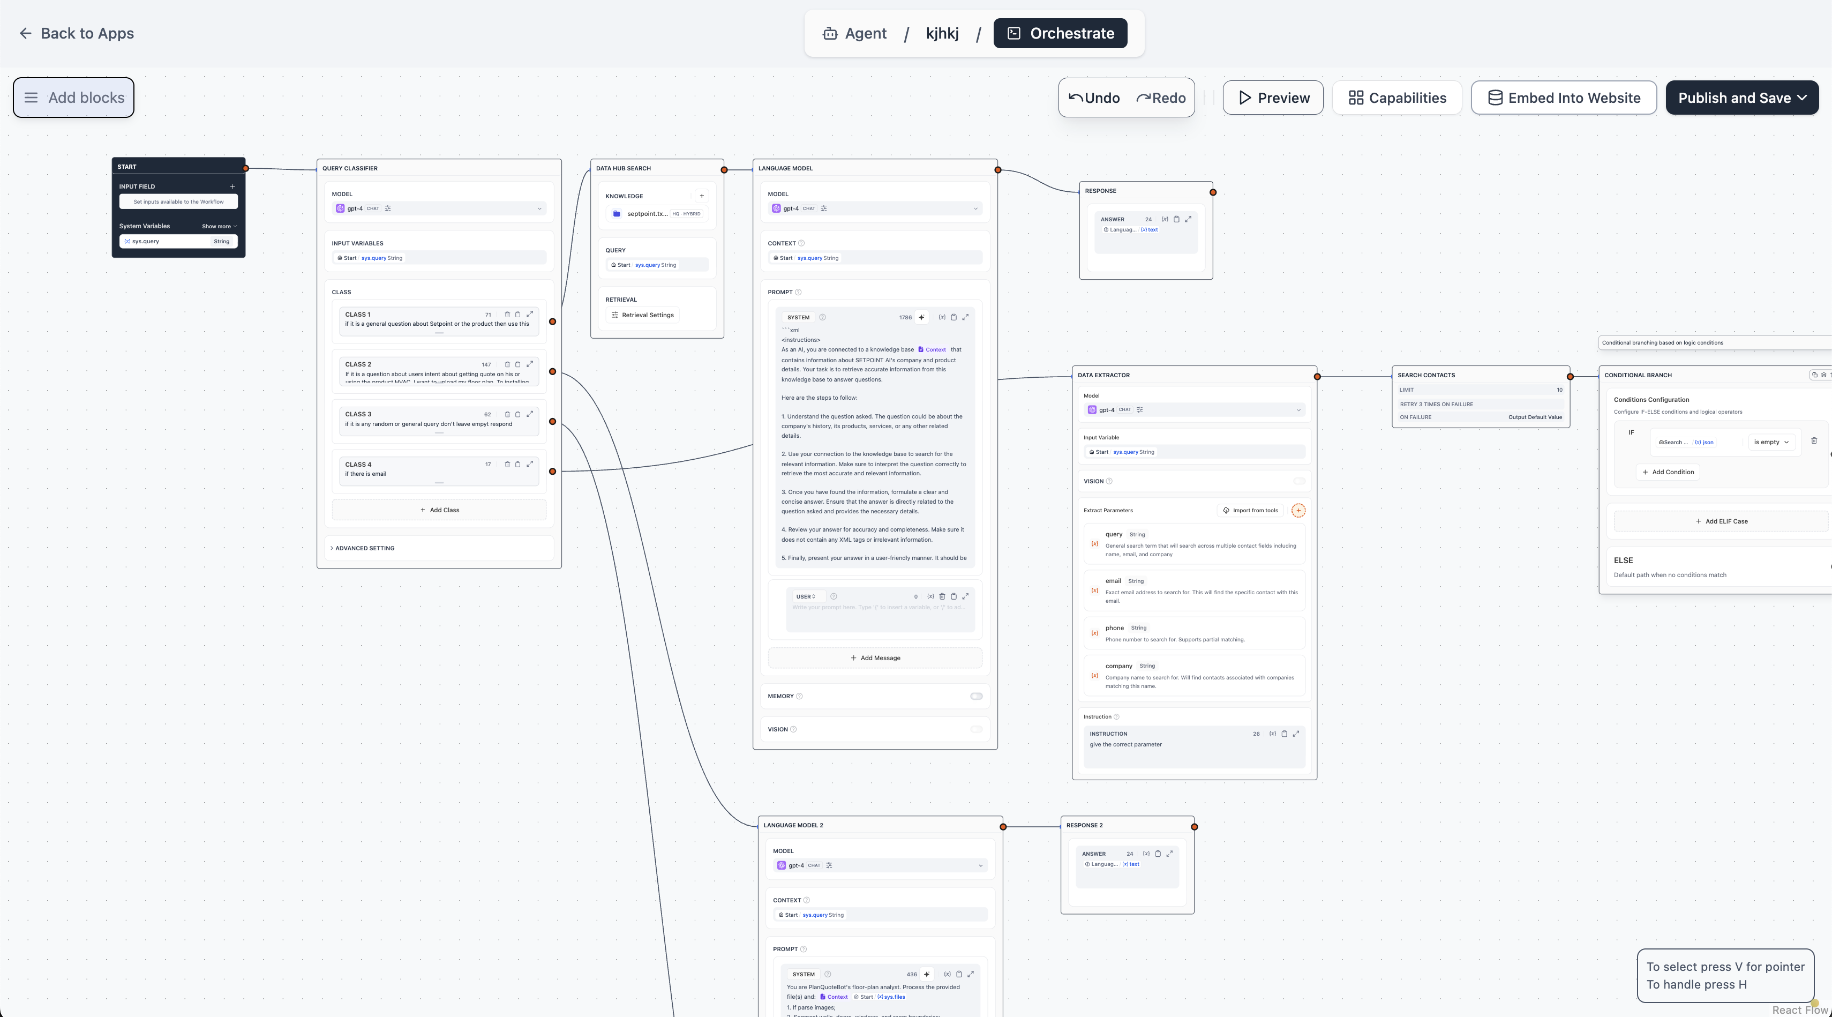This screenshot has width=1832, height=1017.
Task: Delete the IF condition via trash icon
Action: pyautogui.click(x=1813, y=441)
